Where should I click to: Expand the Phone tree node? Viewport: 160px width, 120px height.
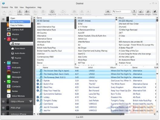click(5, 81)
